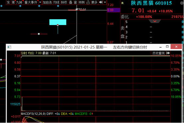Open the dropdown arrow at toolbar end
The width and height of the screenshot is (184, 123).
[105, 2]
